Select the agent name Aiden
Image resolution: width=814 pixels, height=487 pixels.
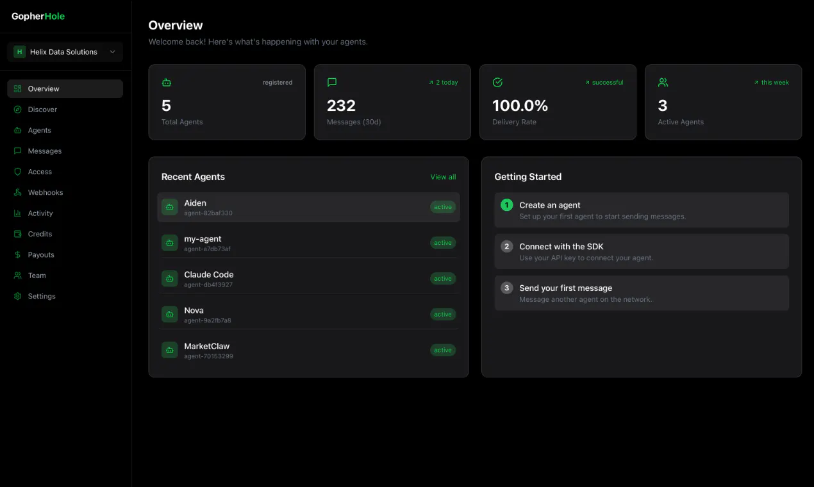195,203
